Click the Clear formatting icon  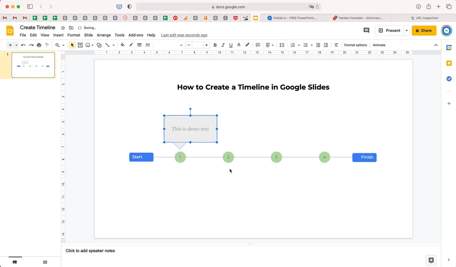click(336, 45)
